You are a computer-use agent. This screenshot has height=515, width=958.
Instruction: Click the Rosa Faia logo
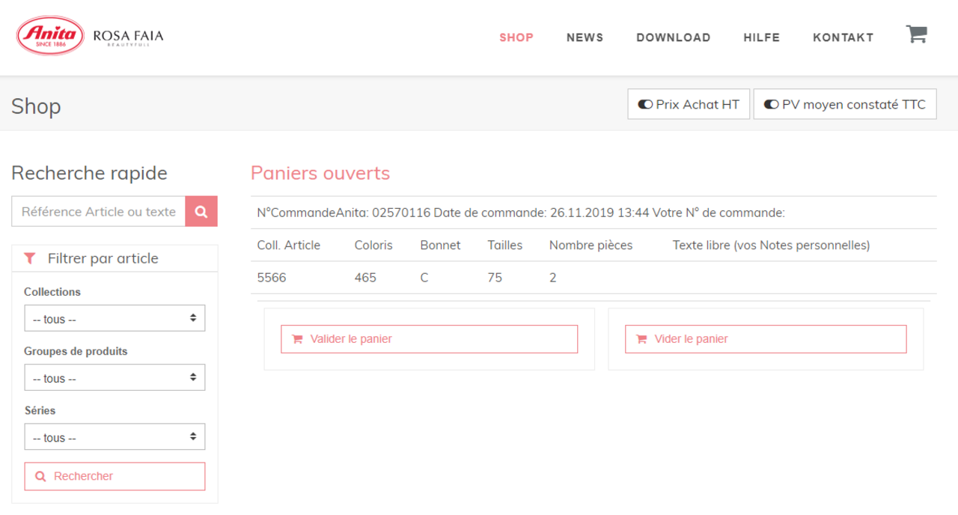[x=128, y=37]
